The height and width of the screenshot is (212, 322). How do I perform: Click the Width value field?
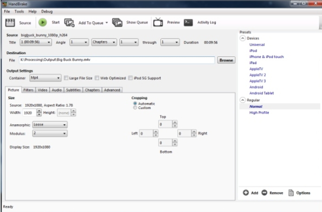coord(29,113)
